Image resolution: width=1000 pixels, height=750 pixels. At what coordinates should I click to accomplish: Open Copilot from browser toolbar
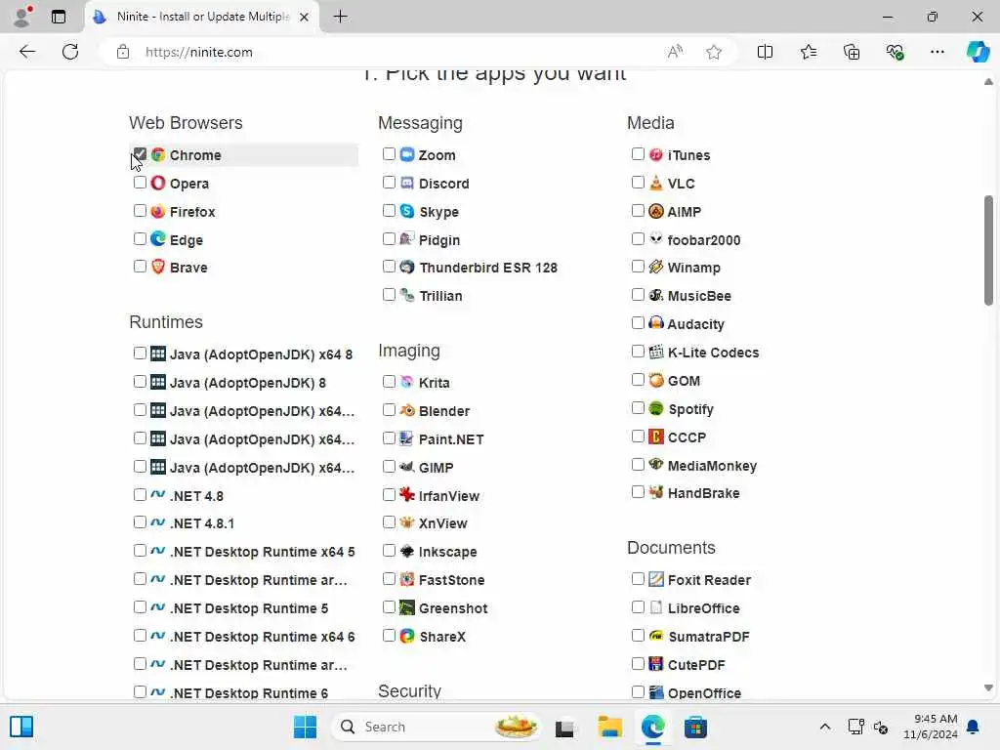click(977, 52)
